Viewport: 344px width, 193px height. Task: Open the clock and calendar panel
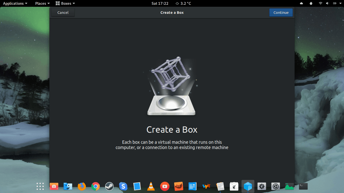160,4
